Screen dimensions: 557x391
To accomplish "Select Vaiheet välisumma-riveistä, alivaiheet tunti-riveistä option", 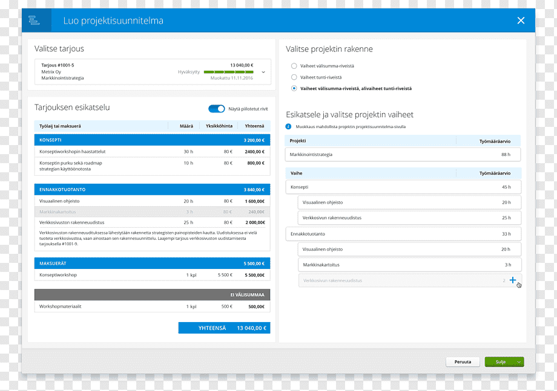I will click(x=294, y=89).
